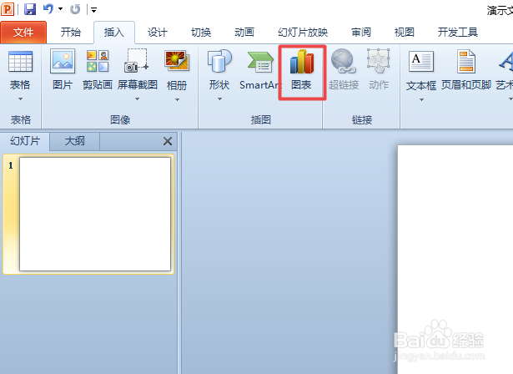This screenshot has height=374, width=513.
Task: Switch to the 大纲 outline tab
Action: (x=74, y=141)
